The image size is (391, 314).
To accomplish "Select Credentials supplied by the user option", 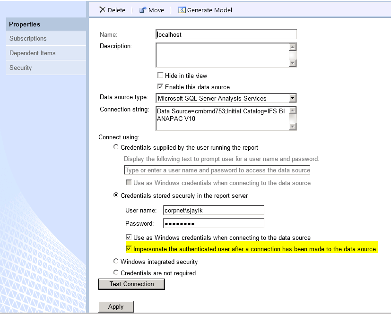I will click(x=116, y=147).
